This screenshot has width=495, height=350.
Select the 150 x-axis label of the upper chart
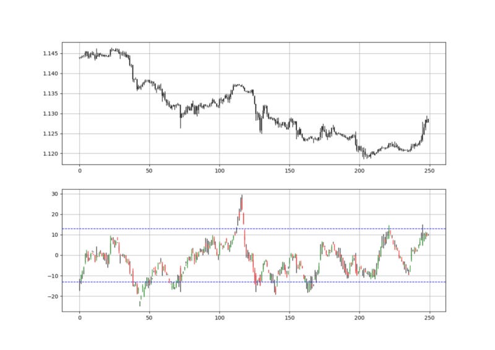pos(290,171)
